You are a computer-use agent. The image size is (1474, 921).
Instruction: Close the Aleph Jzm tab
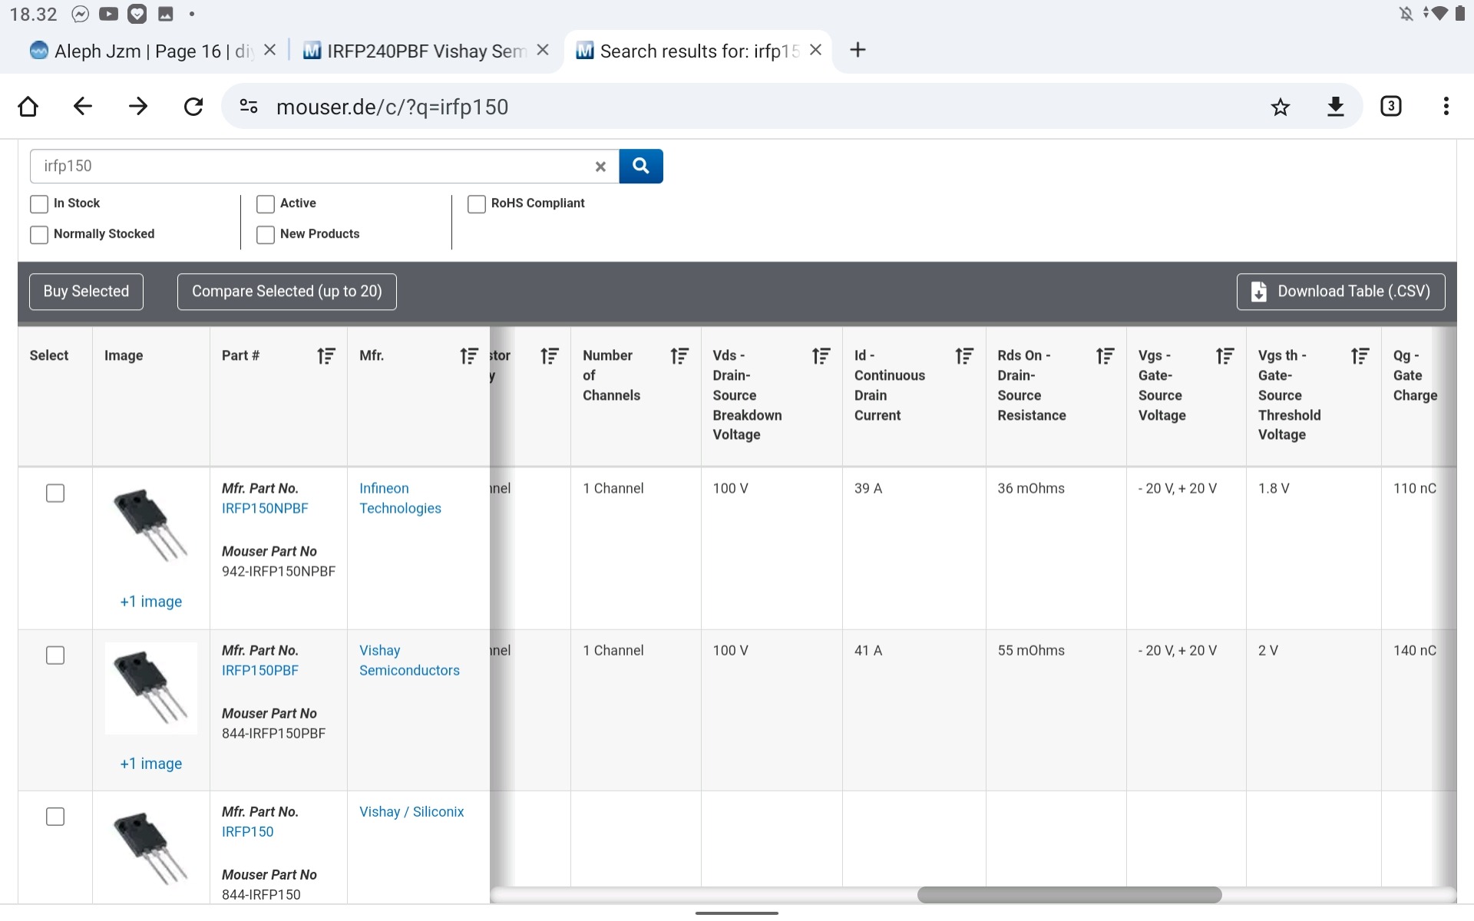[270, 51]
